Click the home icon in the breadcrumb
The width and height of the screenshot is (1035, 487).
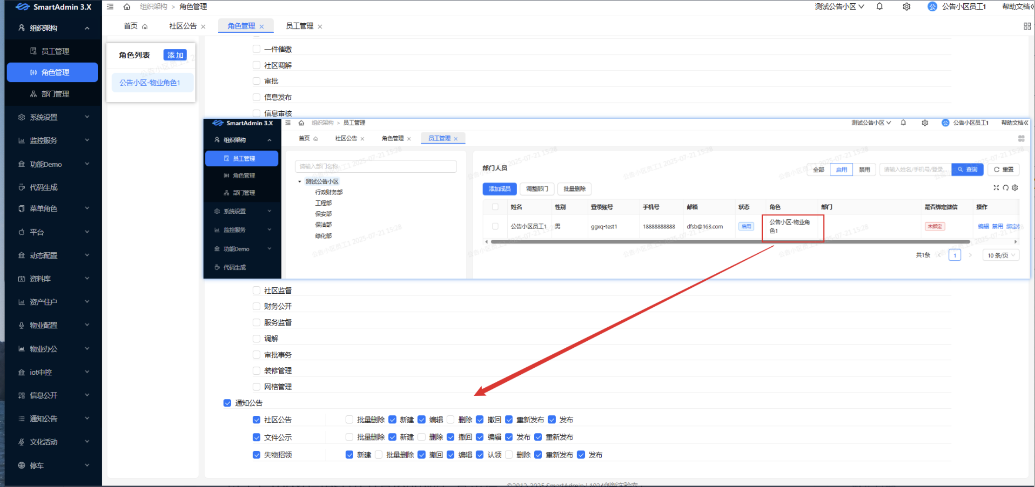coord(127,7)
